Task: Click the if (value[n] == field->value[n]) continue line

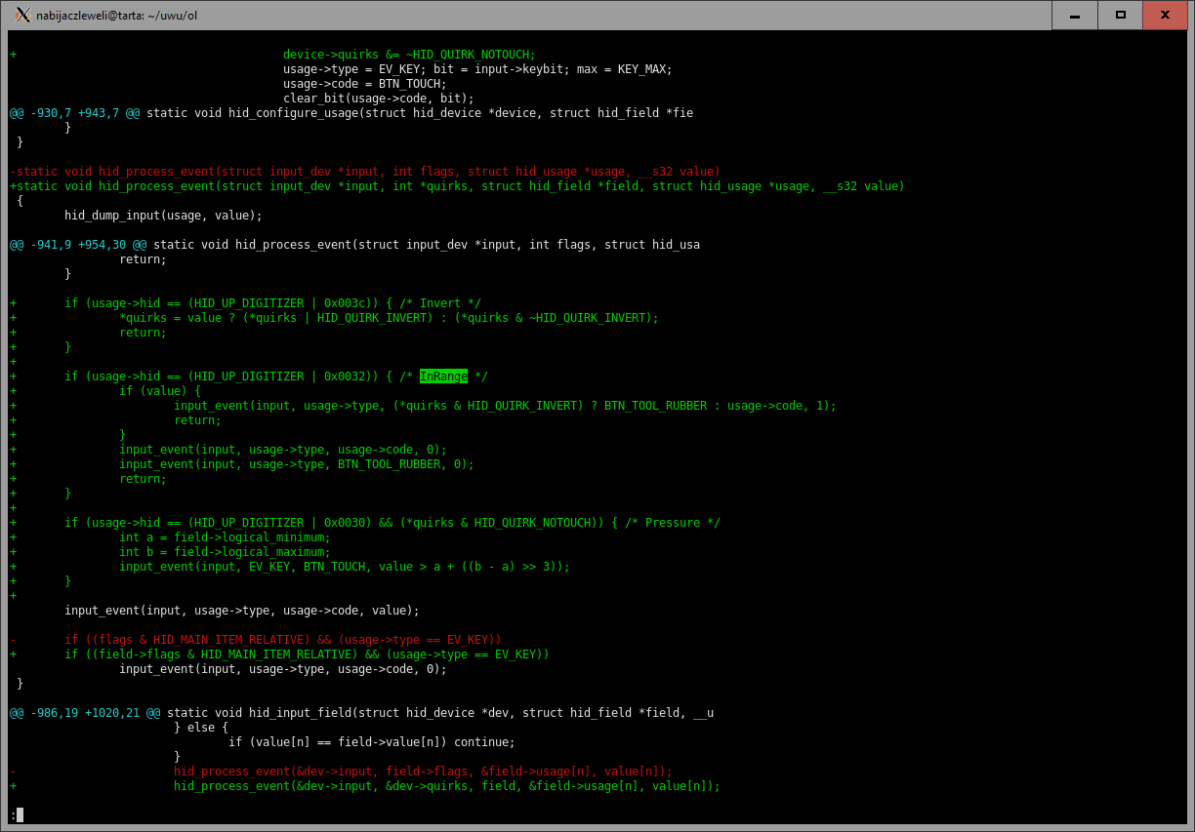Action: pyautogui.click(x=371, y=742)
